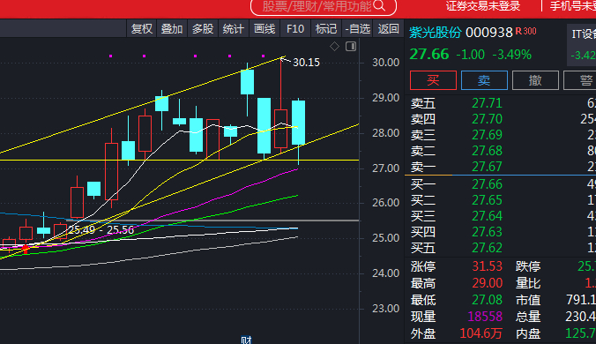The height and width of the screenshot is (344, 596).
Task: Click the R margin-trading badge
Action: point(518,31)
